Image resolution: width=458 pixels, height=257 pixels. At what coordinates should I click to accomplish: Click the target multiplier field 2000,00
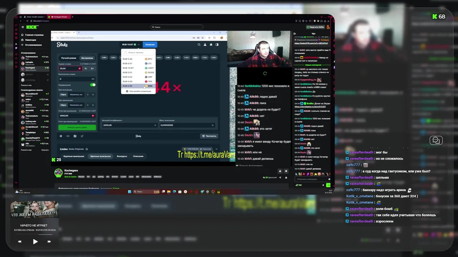point(130,125)
